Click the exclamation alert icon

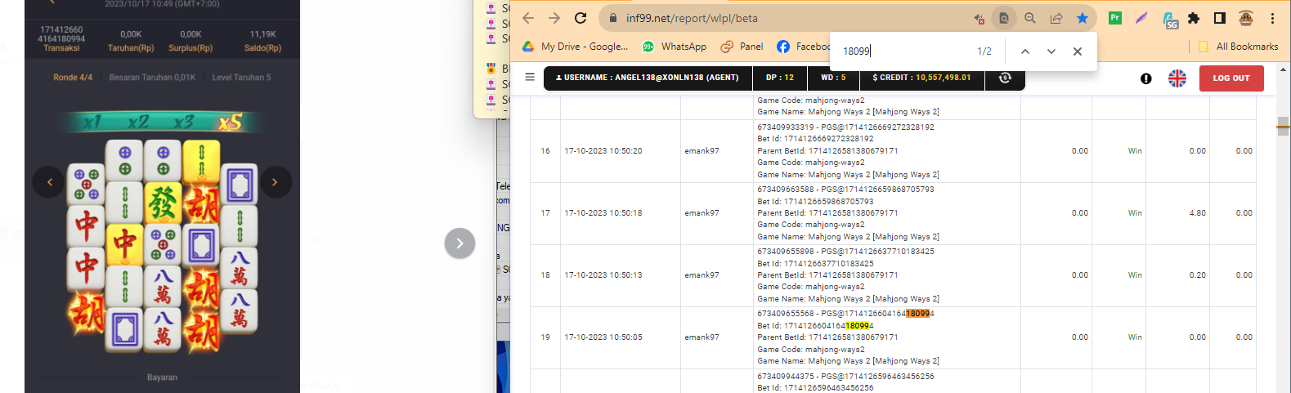click(1146, 78)
